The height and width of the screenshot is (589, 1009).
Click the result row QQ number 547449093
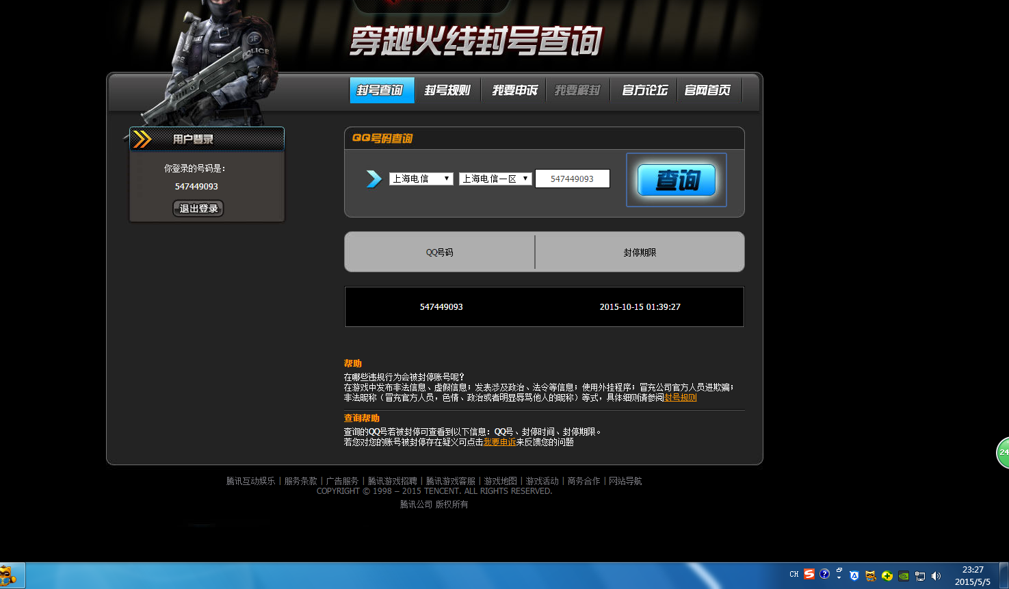(441, 307)
